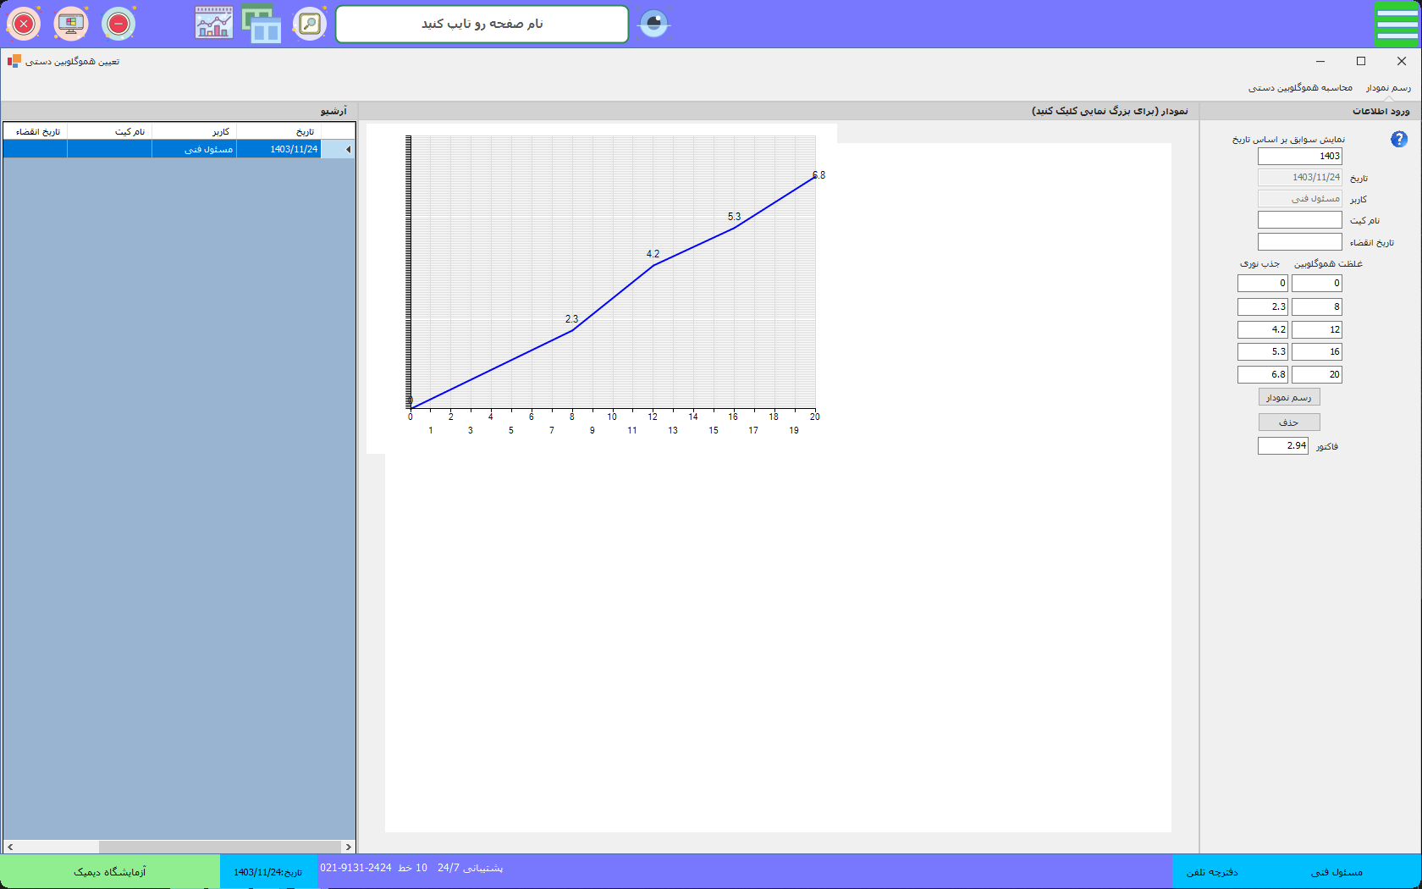Click the magnifier search icon
Image resolution: width=1422 pixels, height=889 pixels.
(x=310, y=24)
